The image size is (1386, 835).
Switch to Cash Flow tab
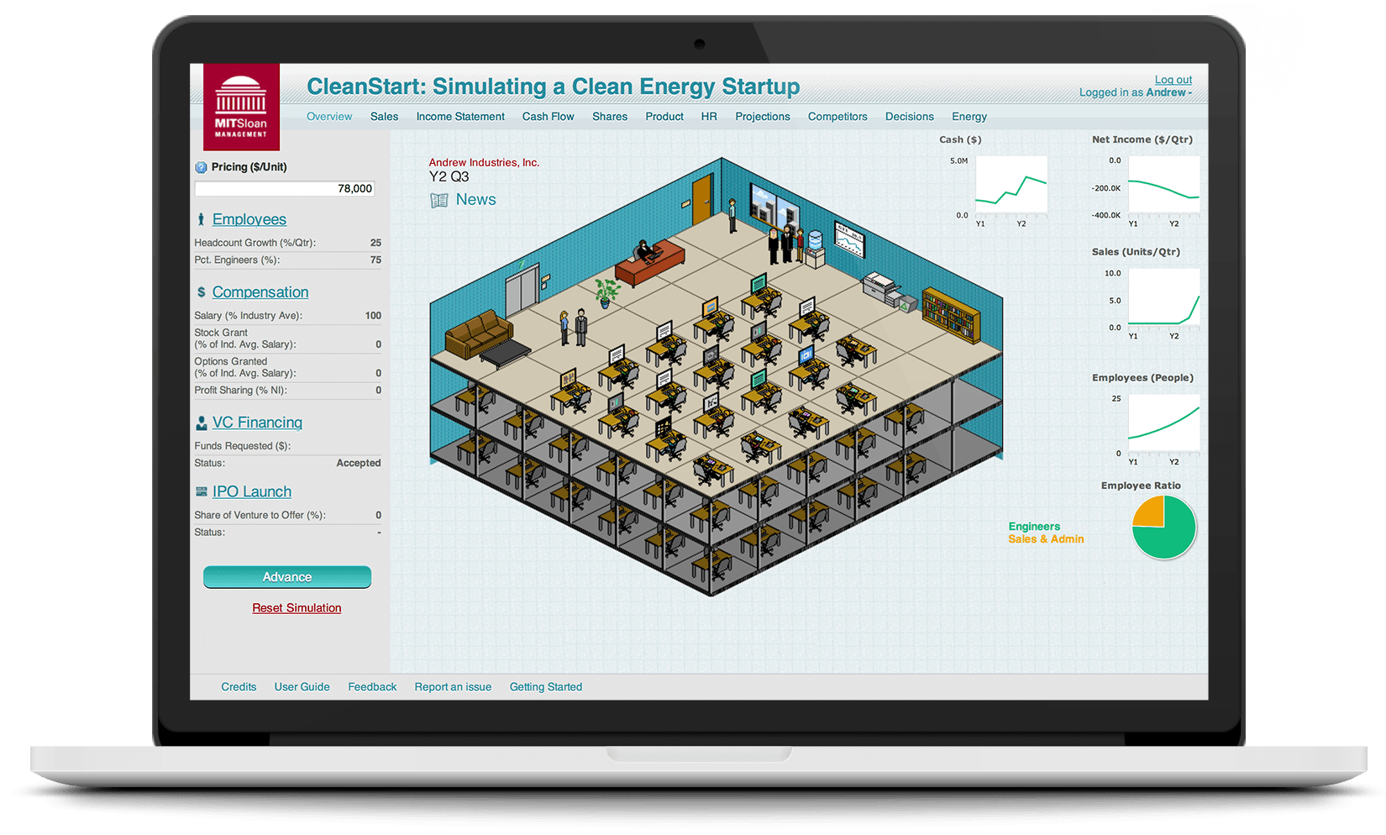click(x=549, y=117)
